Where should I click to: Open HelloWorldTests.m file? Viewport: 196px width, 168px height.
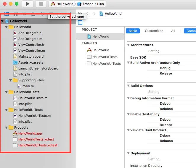(x=30, y=98)
